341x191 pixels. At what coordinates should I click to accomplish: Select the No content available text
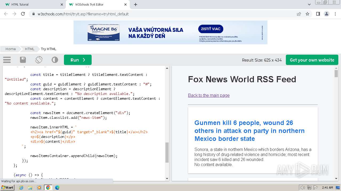[214, 164]
